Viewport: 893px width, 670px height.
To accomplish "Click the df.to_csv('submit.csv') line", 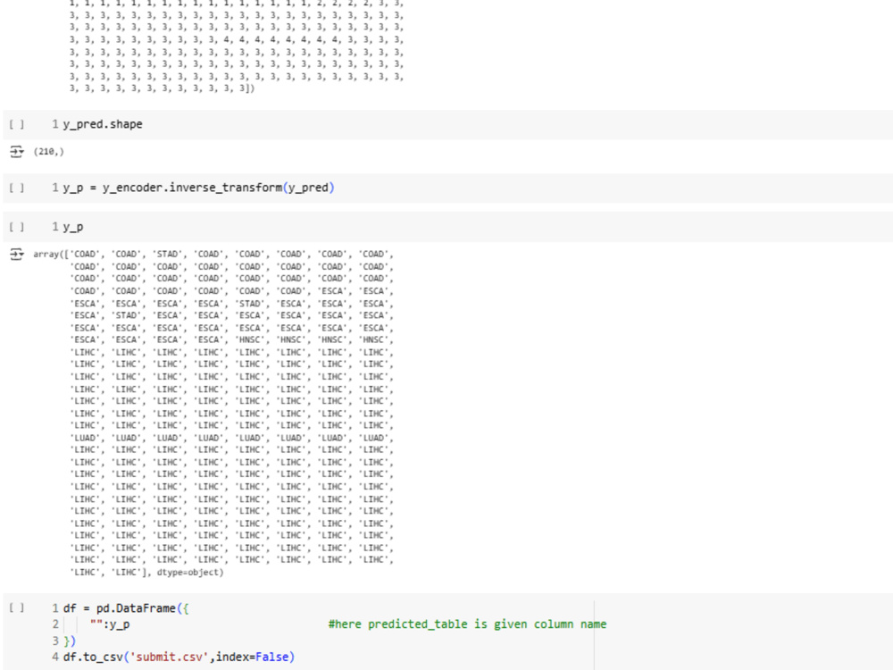I will (179, 657).
